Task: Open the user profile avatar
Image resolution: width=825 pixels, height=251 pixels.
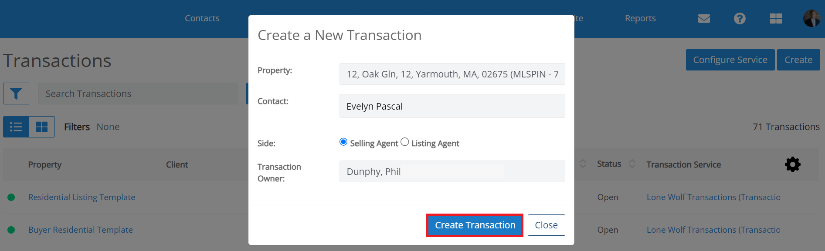Action: pyautogui.click(x=811, y=18)
